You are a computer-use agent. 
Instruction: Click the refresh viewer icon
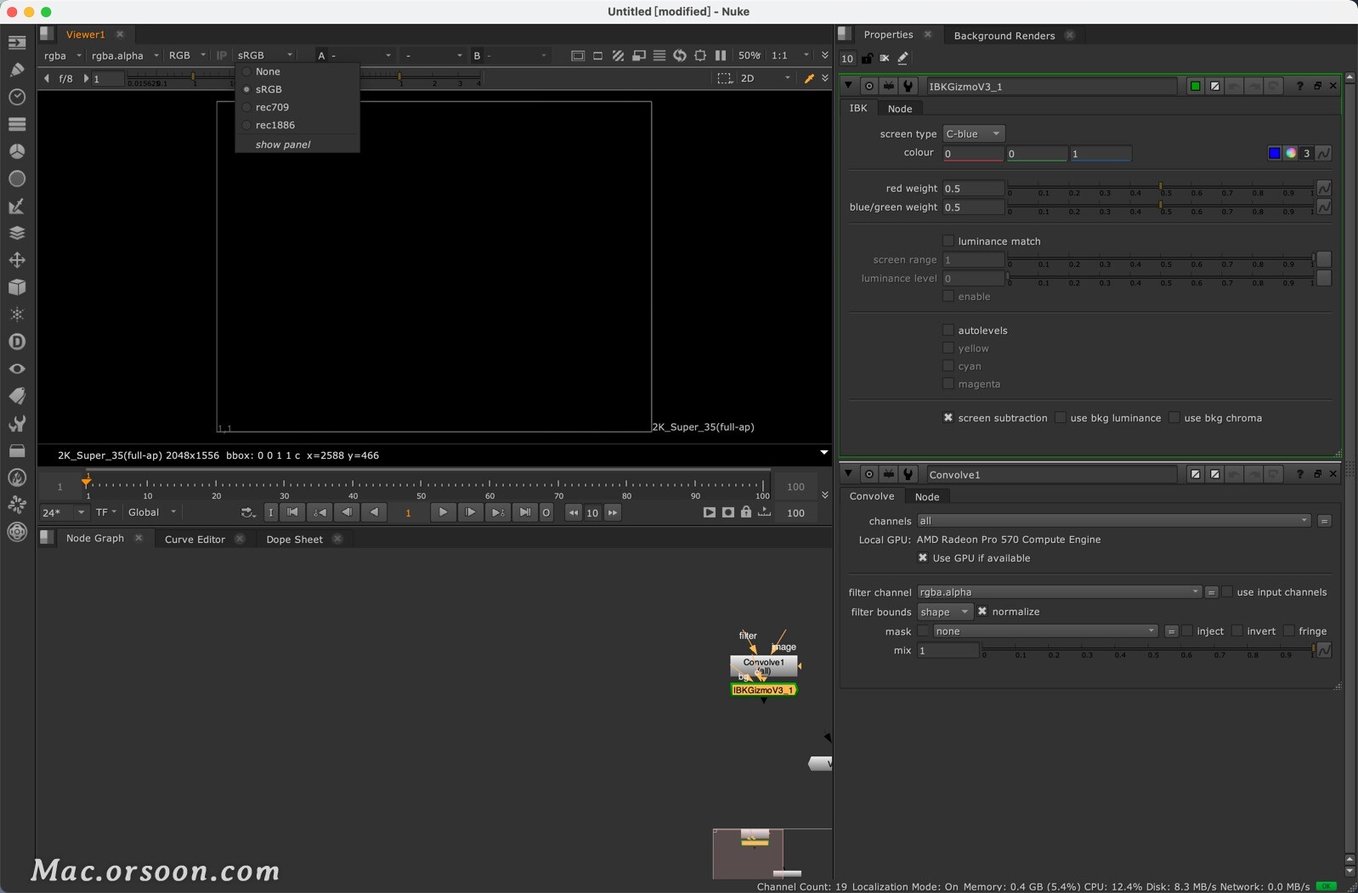680,55
